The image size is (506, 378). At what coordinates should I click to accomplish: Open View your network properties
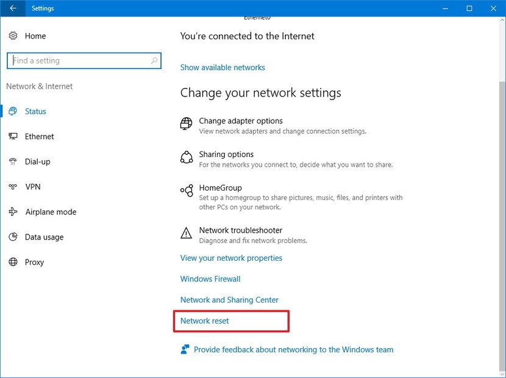[x=231, y=258]
